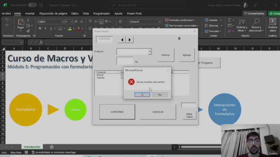
Task: Click the date field showing 27/05/2022
Action: pos(105,39)
